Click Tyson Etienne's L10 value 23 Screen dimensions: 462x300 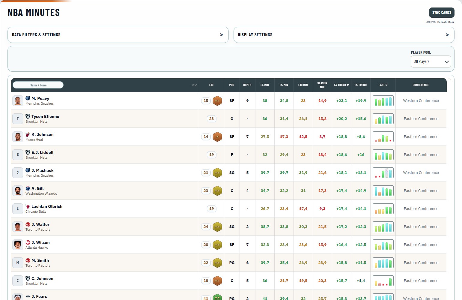click(211, 119)
